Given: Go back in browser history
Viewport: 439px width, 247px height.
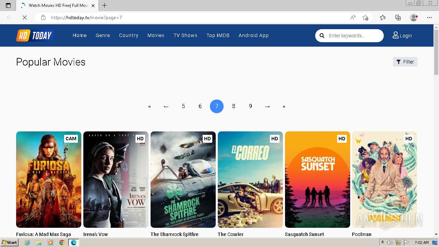Looking at the screenshot, I should point(10,17).
